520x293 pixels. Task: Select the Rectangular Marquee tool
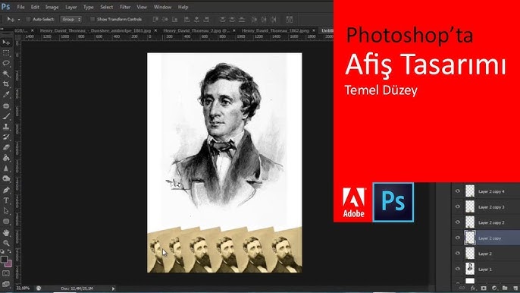(x=6, y=53)
